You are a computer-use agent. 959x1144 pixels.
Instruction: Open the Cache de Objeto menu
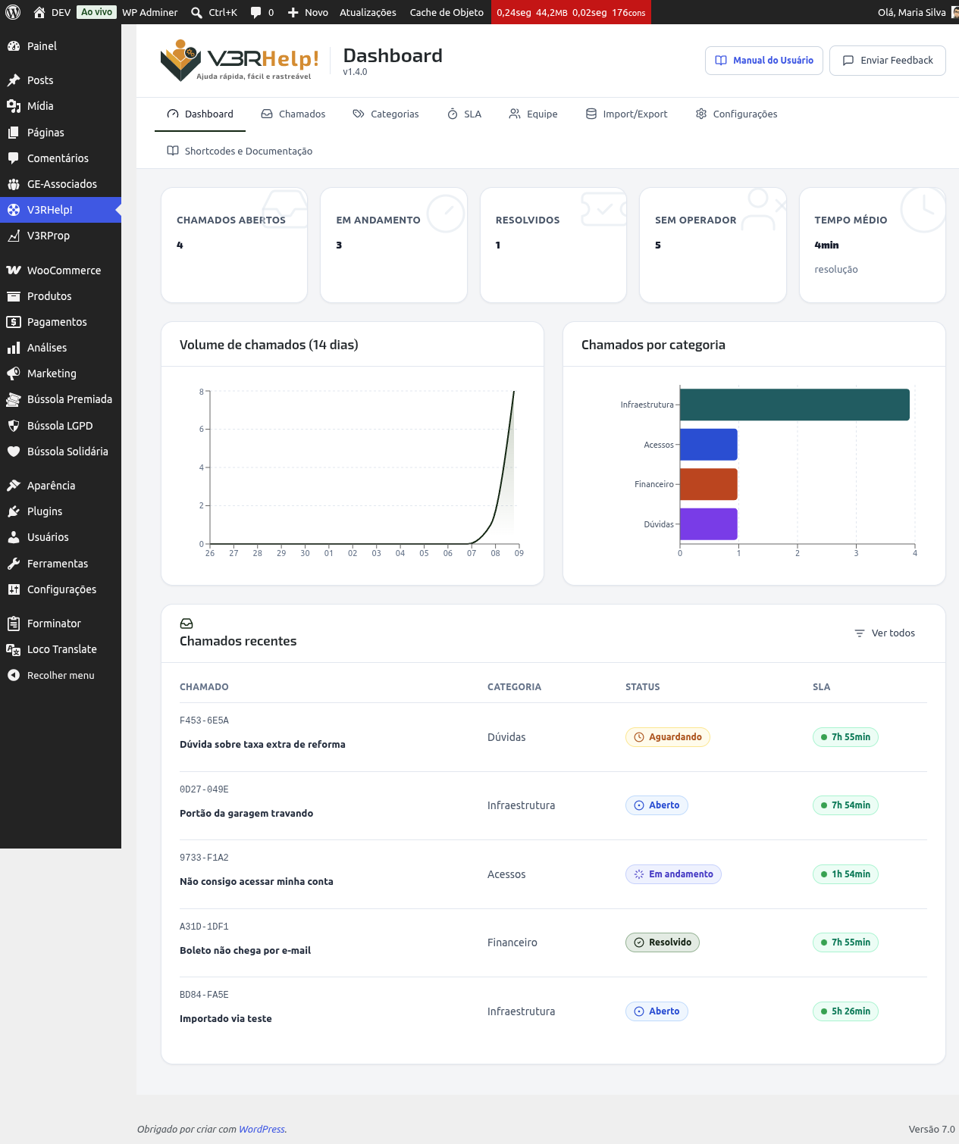pos(447,12)
